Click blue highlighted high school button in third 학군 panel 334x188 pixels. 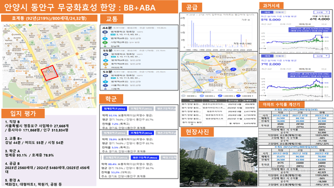[145, 158]
